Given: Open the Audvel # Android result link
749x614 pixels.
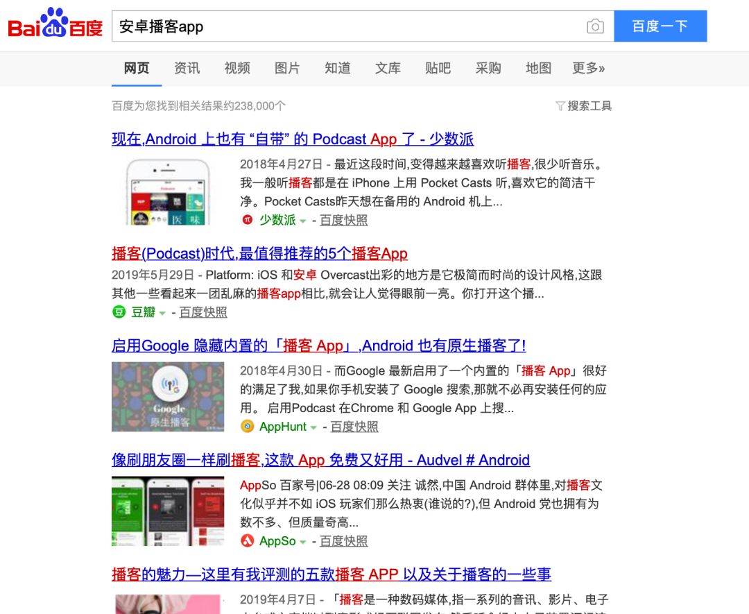Looking at the screenshot, I should [320, 460].
